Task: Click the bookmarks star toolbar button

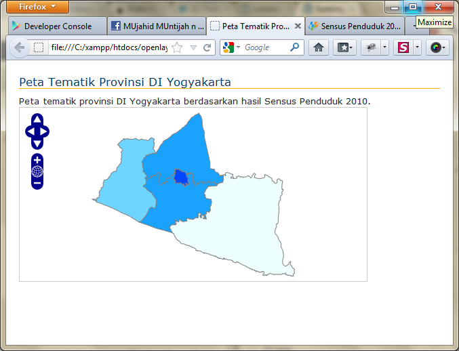Action: [x=344, y=47]
